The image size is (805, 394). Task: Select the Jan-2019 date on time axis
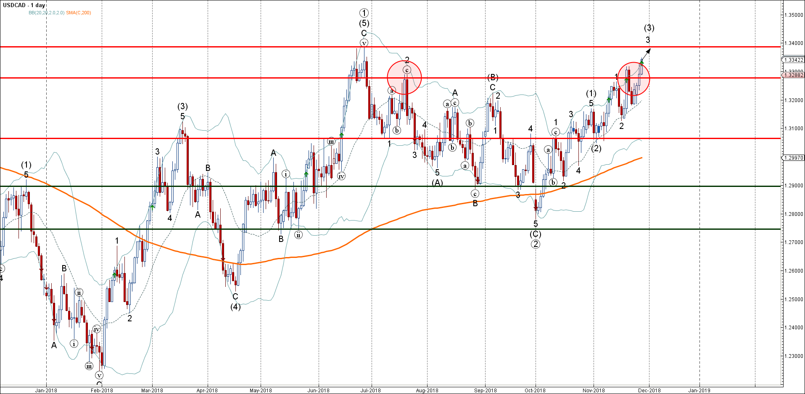[x=699, y=390]
